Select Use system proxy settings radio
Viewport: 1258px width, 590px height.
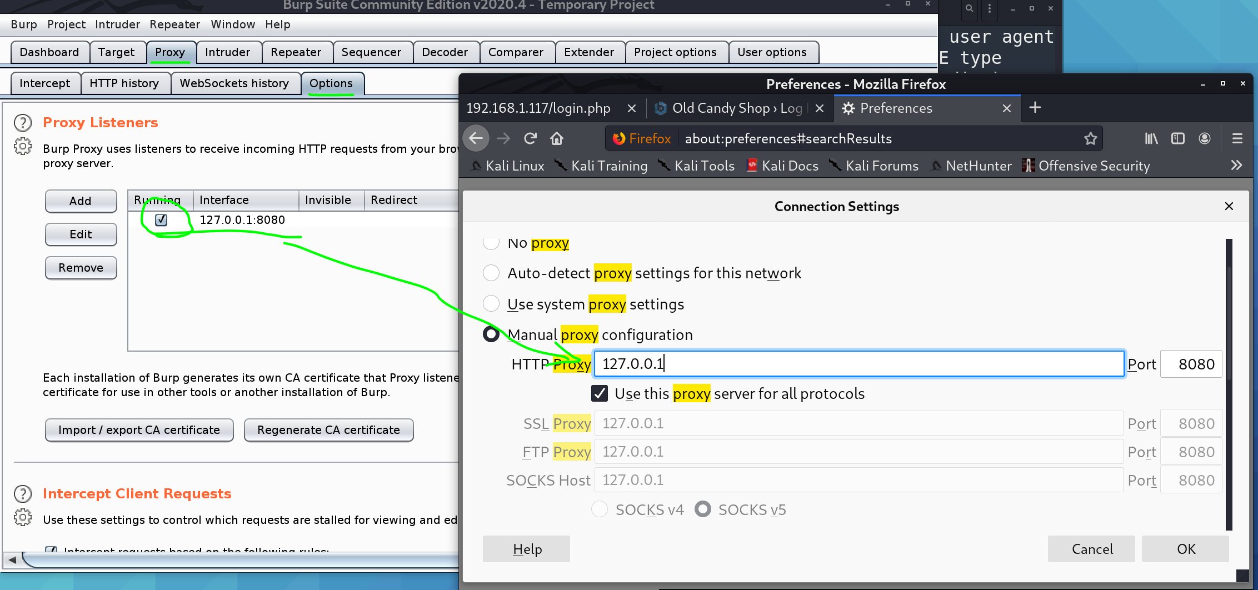(x=491, y=304)
